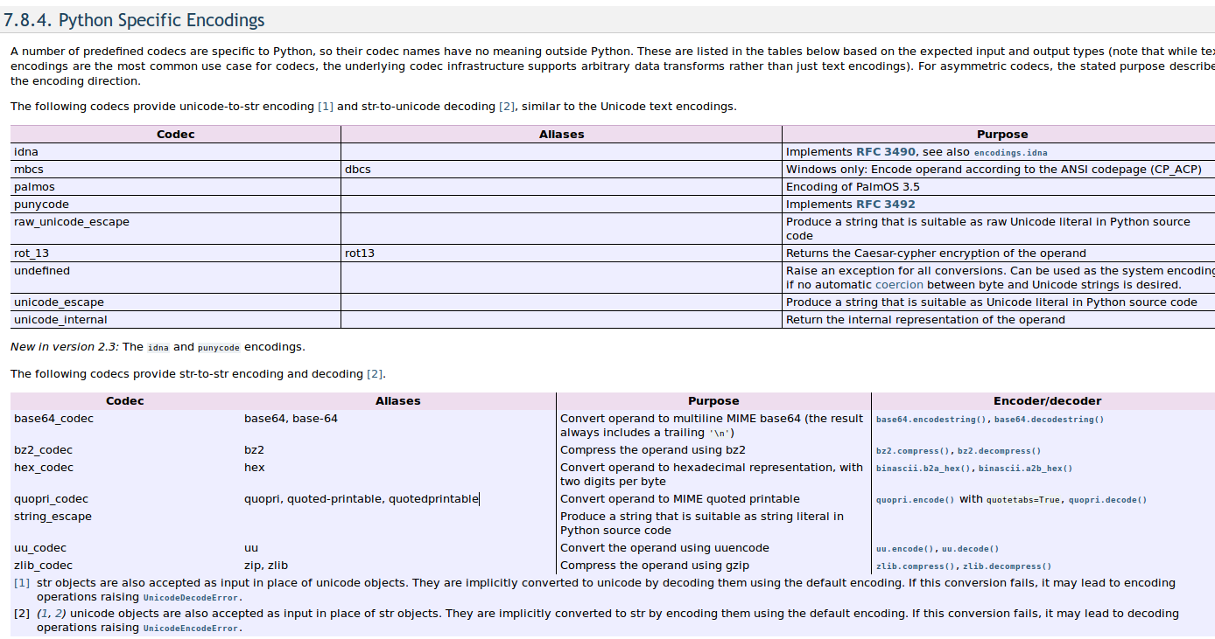Click the mbcs codec cell
This screenshot has height=639, width=1215.
175,170
